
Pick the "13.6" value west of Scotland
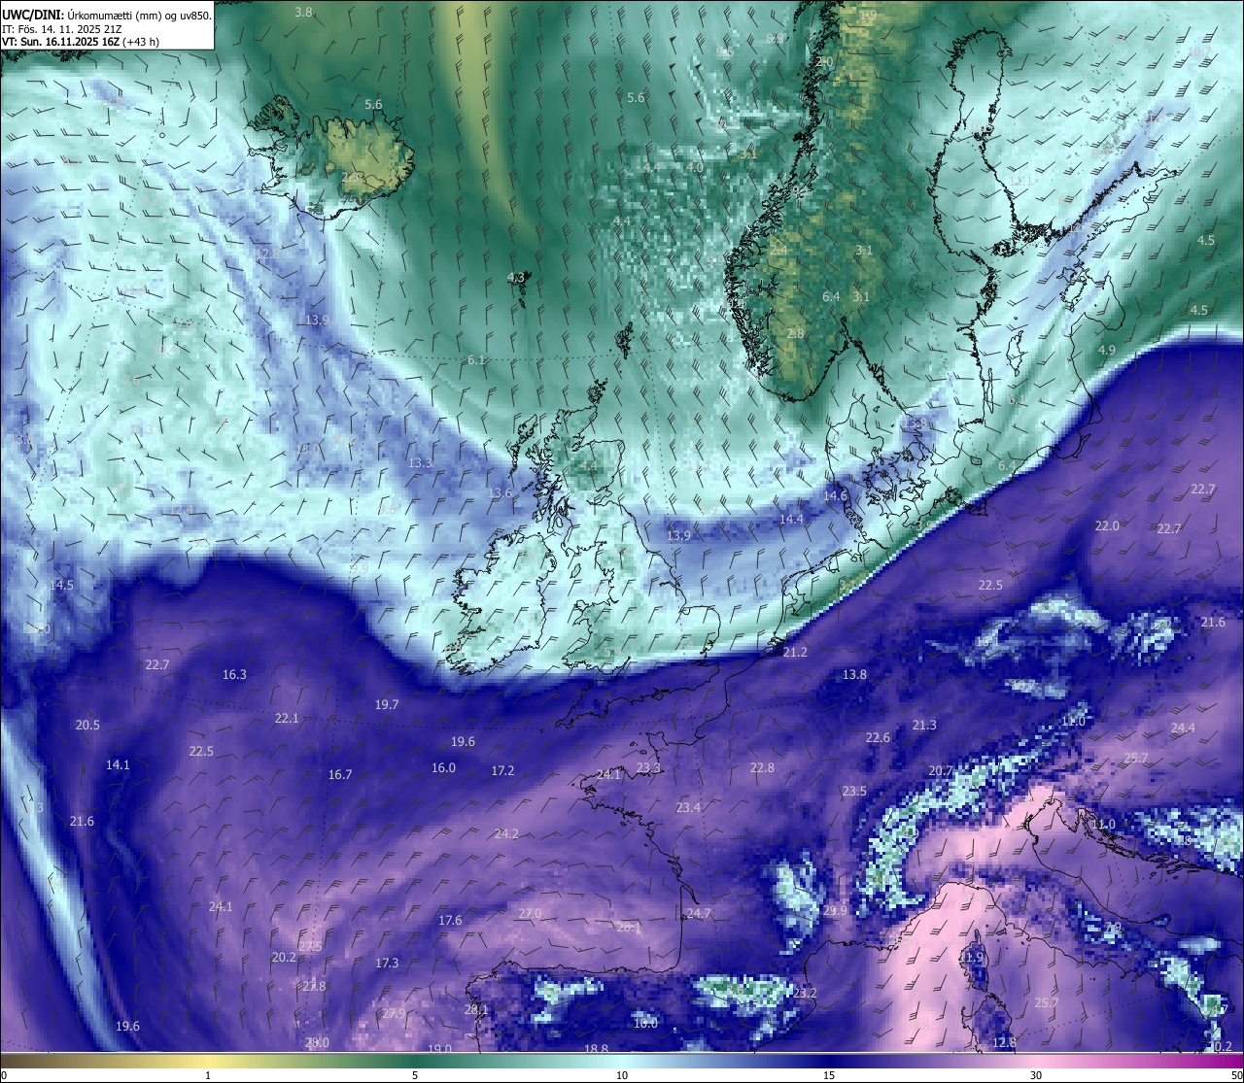[500, 493]
